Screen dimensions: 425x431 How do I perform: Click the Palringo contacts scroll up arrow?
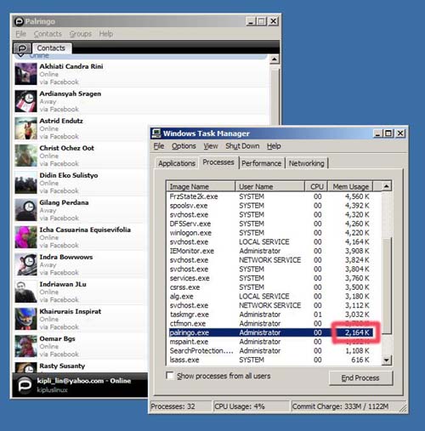click(x=275, y=60)
